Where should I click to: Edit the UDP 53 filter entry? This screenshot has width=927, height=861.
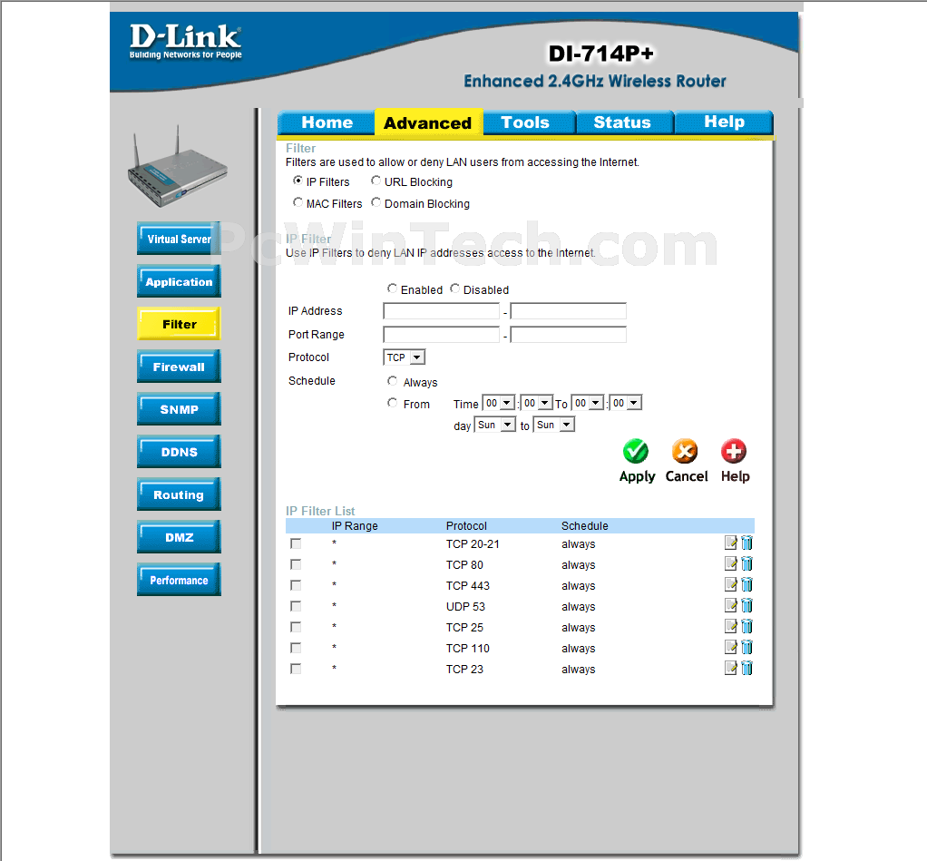pyautogui.click(x=731, y=605)
